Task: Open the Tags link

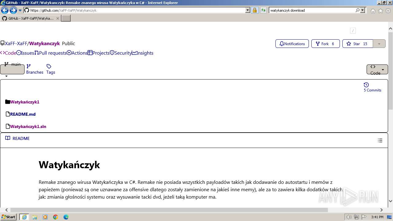Action: (51, 69)
